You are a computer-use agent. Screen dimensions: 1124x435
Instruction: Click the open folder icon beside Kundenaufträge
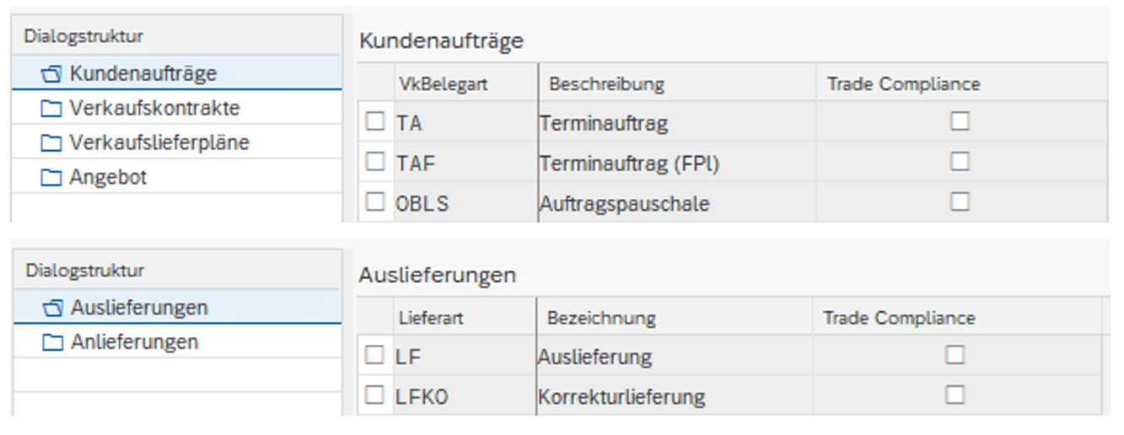[x=52, y=74]
